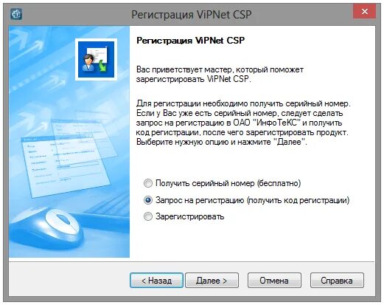Viewport: 384px width, 305px height.
Task: Click the 'Получить серийный номер (бесплатно)' label text
Action: point(228,183)
